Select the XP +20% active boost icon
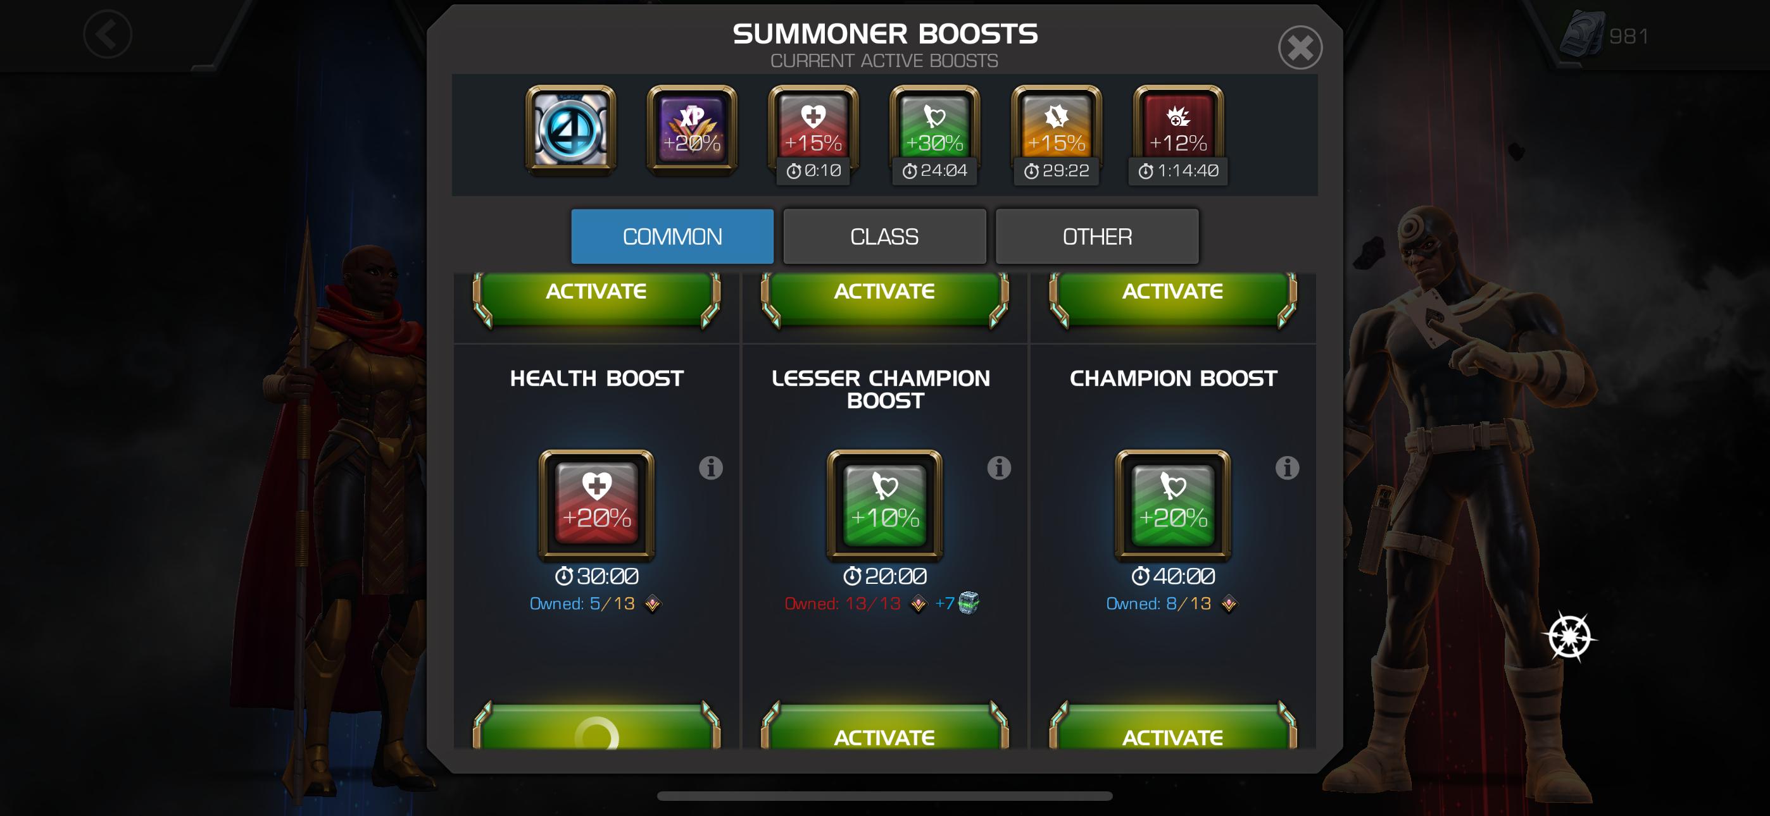The image size is (1770, 816). (692, 130)
